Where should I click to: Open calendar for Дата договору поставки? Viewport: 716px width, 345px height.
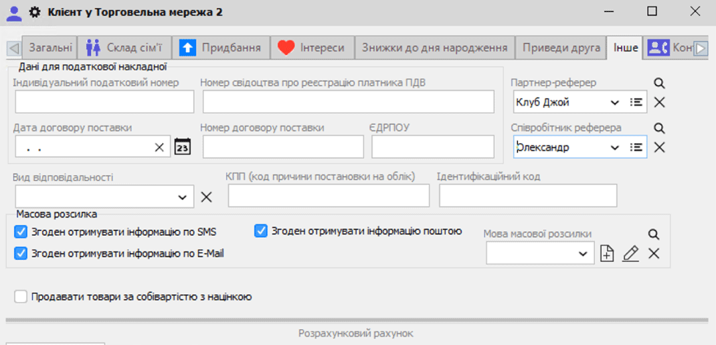coord(183,147)
